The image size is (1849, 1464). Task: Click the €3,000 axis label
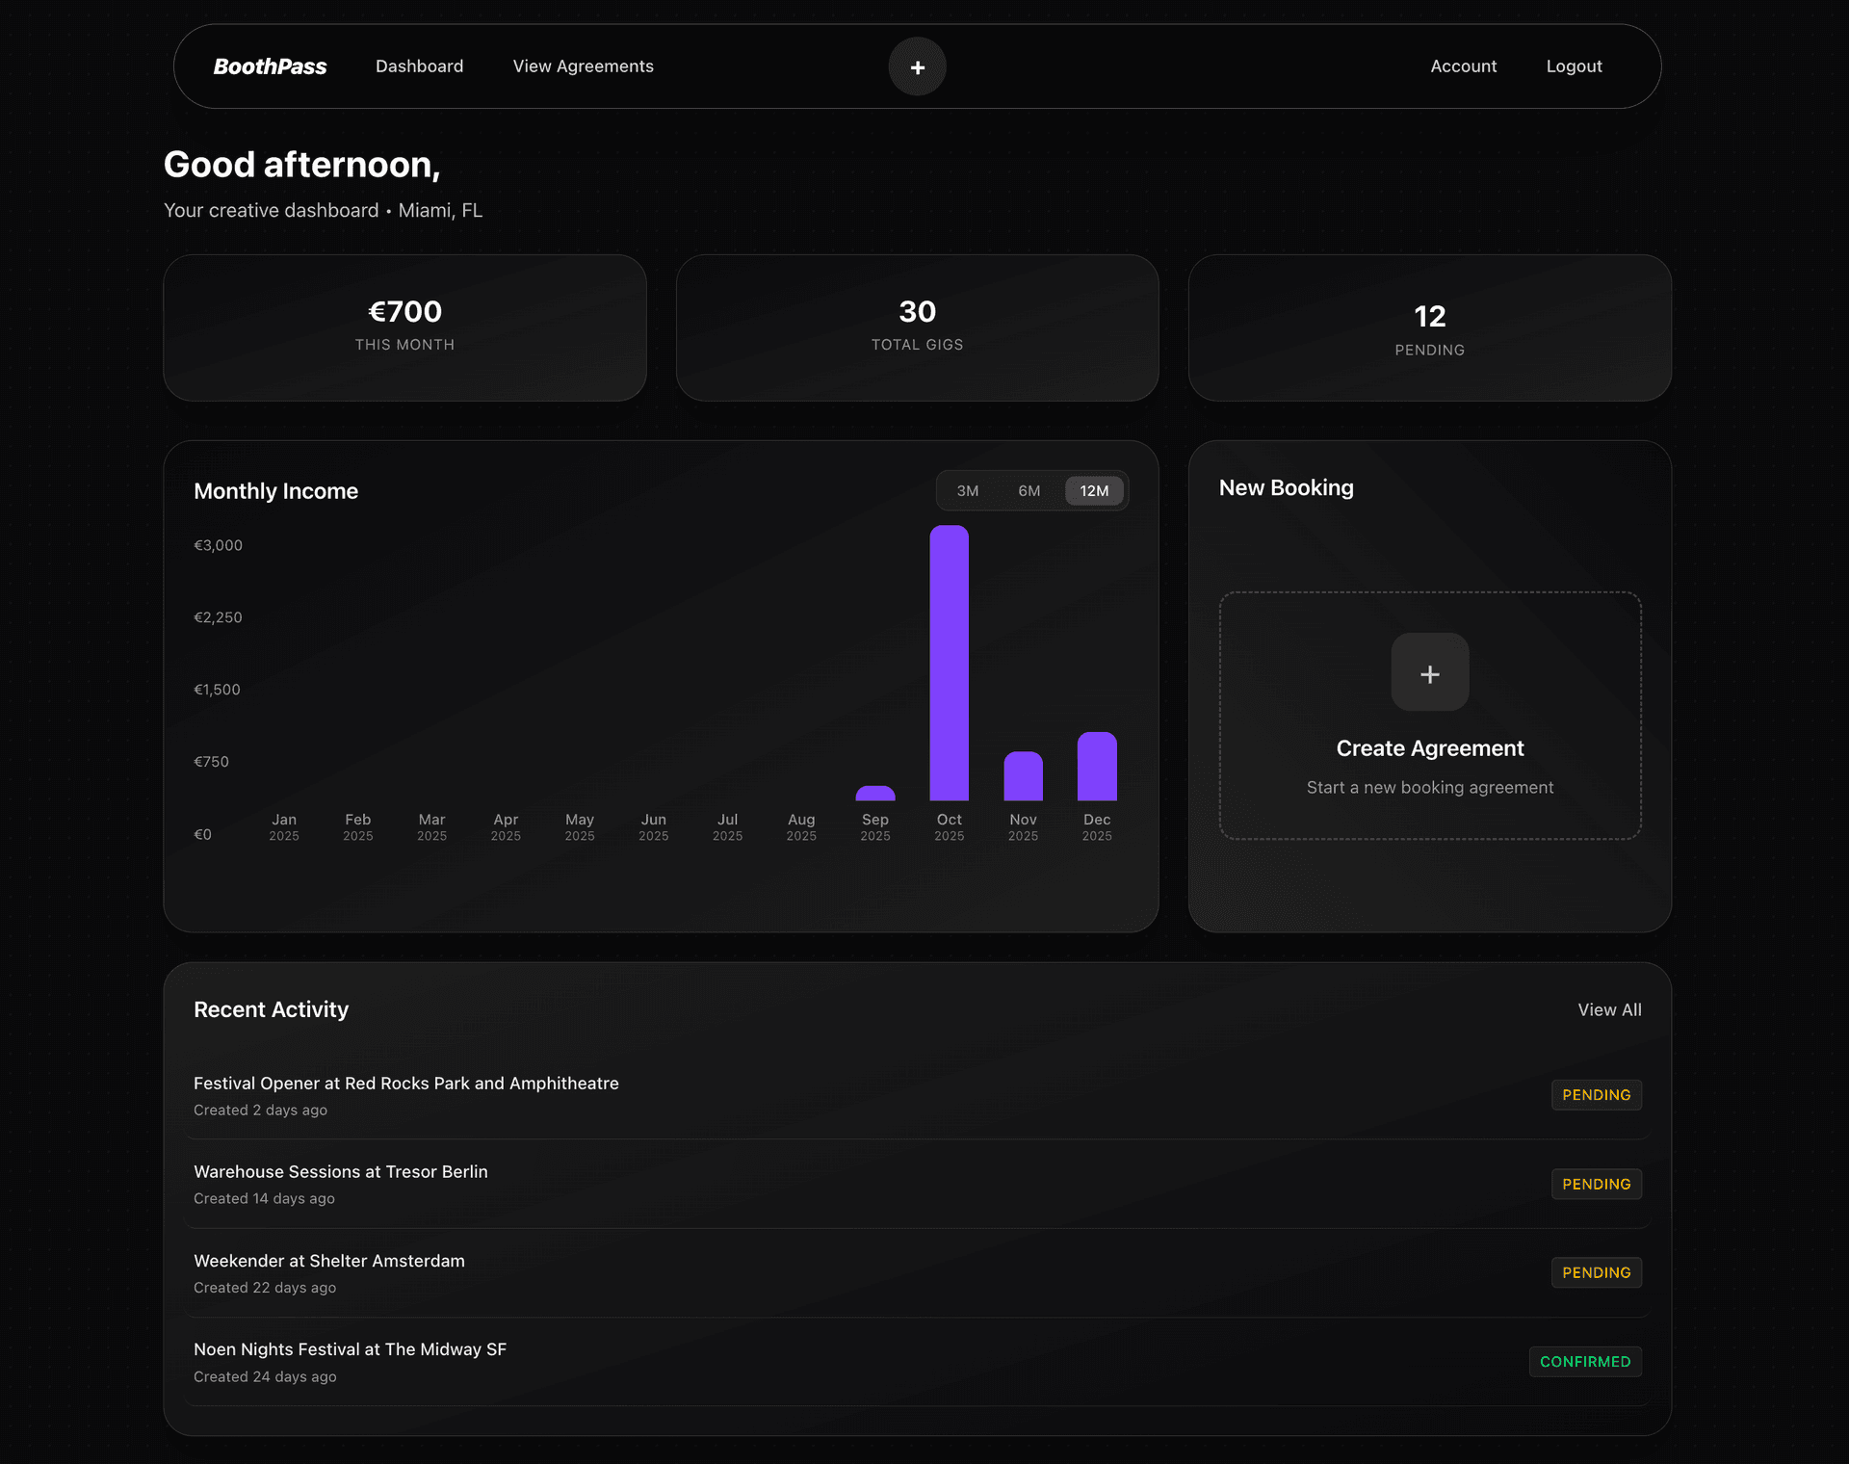tap(218, 545)
